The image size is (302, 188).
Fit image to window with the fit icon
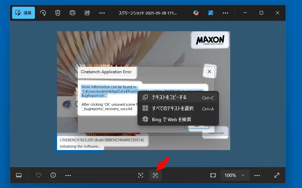(213, 175)
